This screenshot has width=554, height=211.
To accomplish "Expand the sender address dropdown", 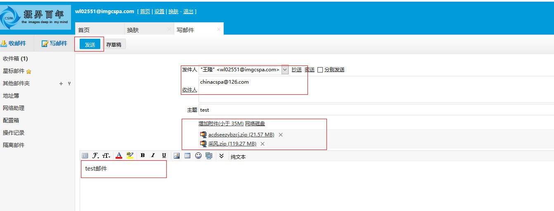I will point(285,70).
